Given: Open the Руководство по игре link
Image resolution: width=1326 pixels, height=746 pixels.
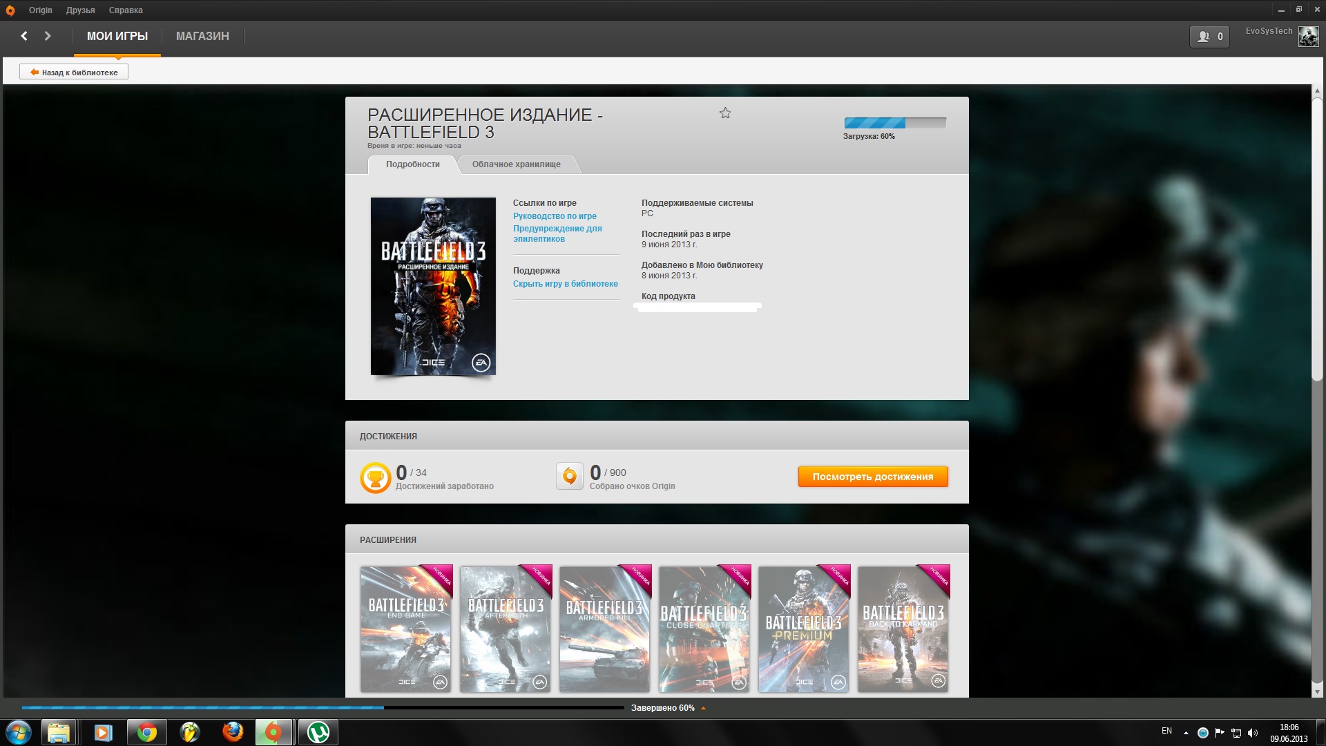Looking at the screenshot, I should click(x=555, y=216).
